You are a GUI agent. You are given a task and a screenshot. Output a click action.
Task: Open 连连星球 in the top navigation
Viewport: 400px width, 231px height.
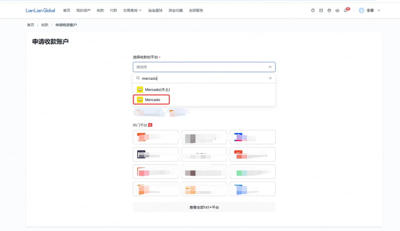pos(155,10)
